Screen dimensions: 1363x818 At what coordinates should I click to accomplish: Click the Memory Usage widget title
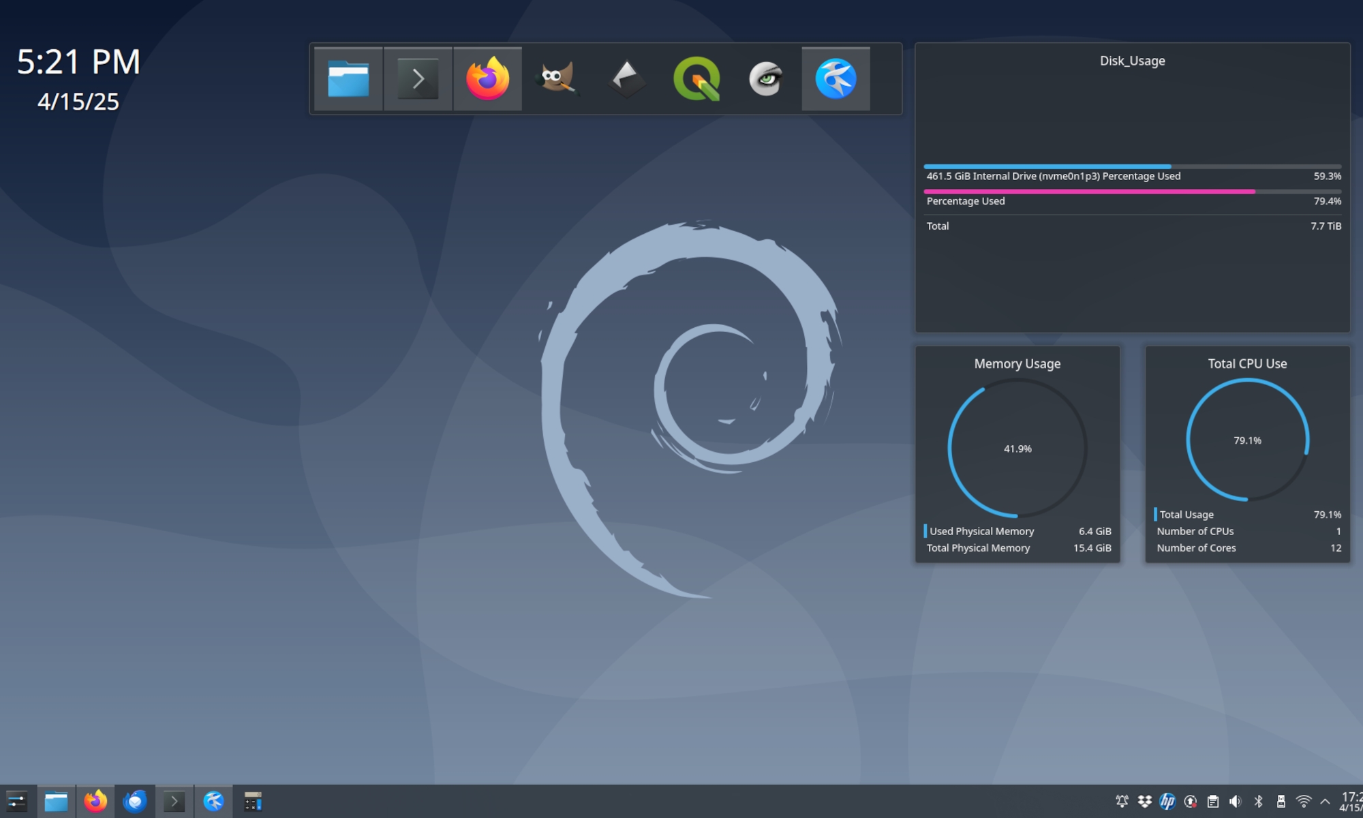[x=1017, y=363]
